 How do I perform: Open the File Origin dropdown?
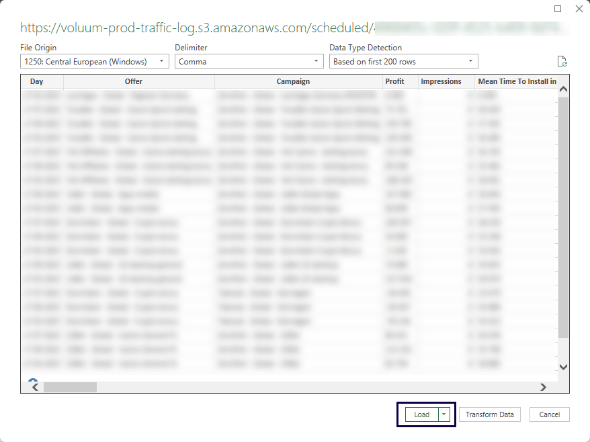(x=161, y=60)
